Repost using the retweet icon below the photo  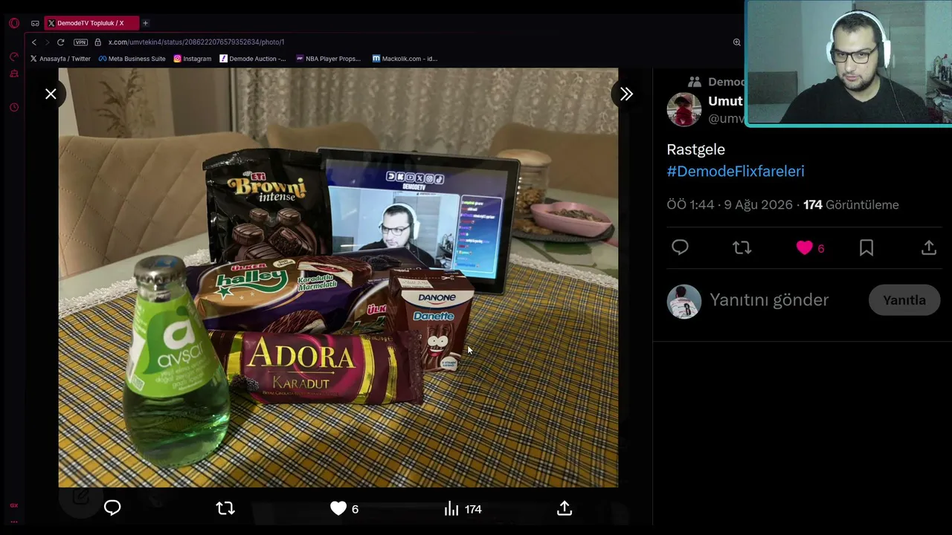tap(225, 508)
